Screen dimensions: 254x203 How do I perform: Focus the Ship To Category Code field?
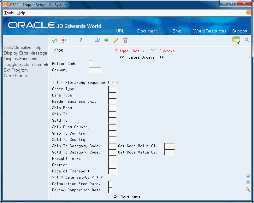click(x=112, y=146)
